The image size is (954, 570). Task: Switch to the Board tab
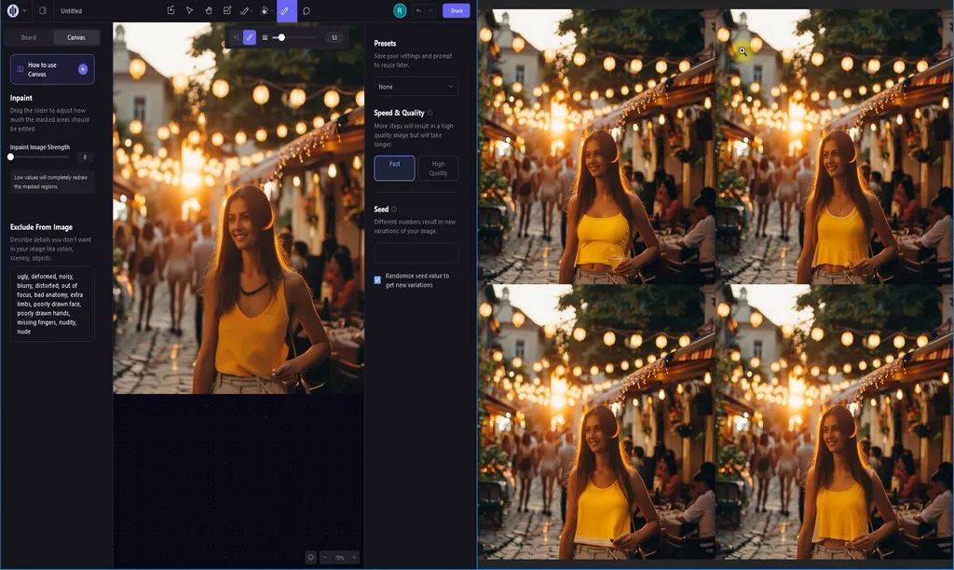click(29, 37)
